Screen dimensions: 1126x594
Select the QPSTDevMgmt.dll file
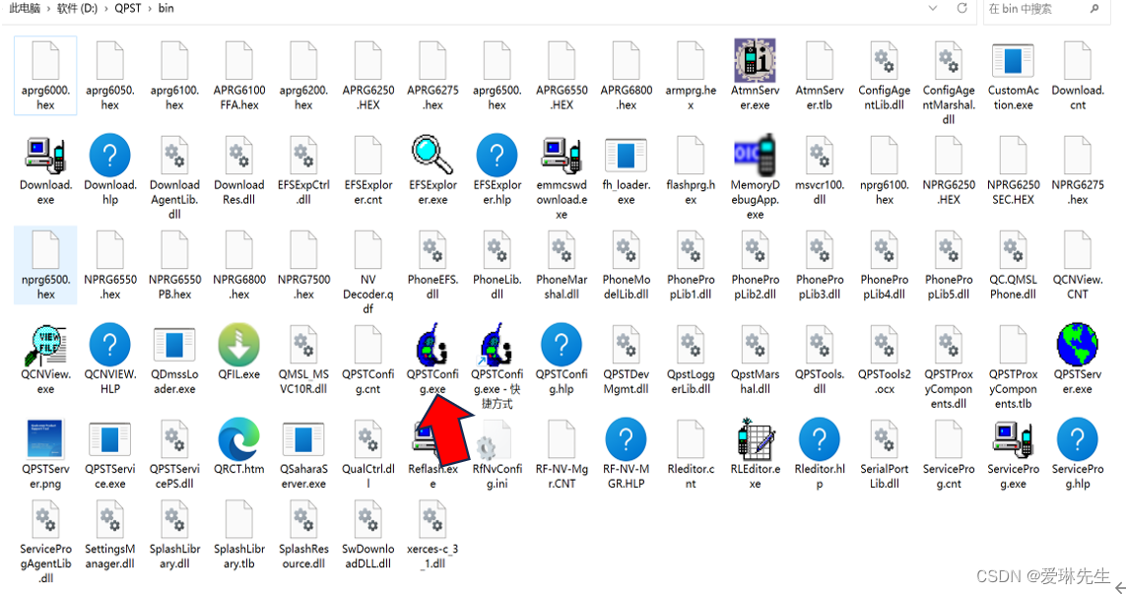(627, 345)
